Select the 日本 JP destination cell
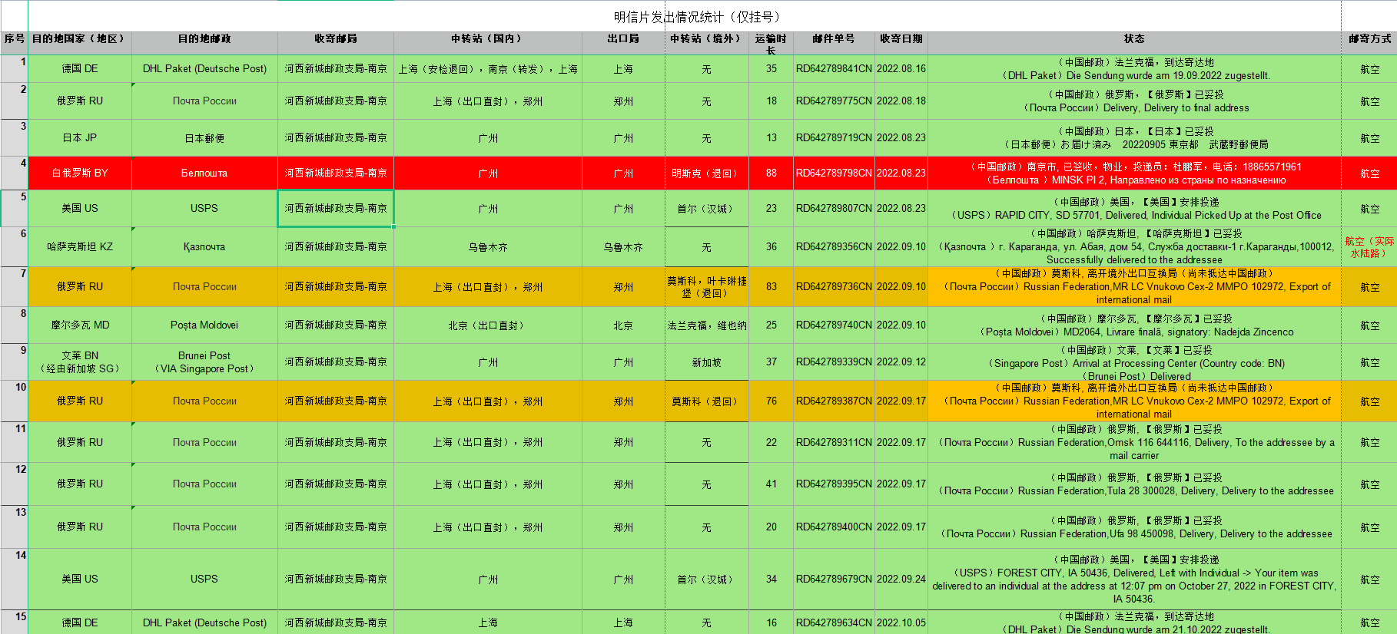Screen dimensions: 1397x634 tap(80, 138)
